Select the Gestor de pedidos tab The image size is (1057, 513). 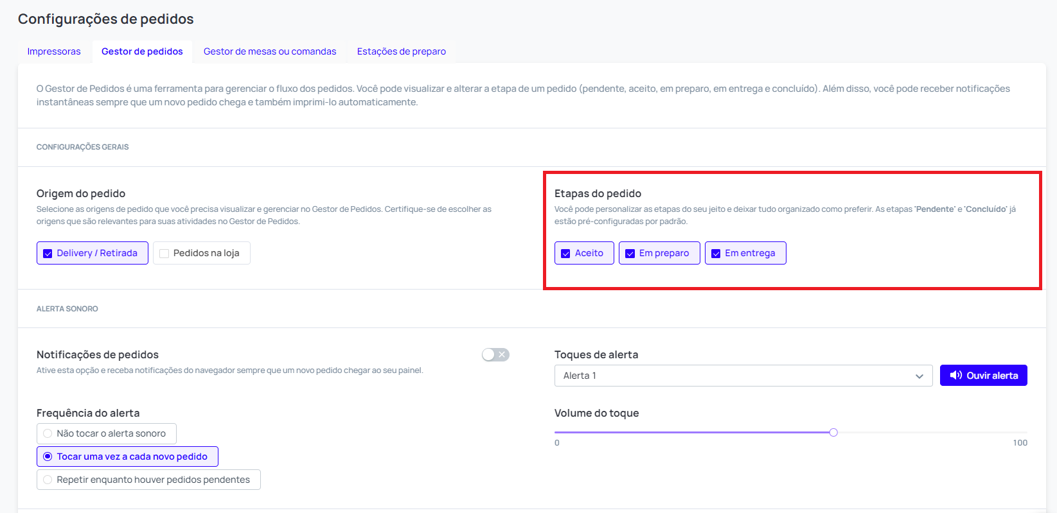pos(142,51)
